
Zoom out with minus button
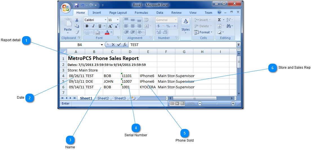(200, 103)
